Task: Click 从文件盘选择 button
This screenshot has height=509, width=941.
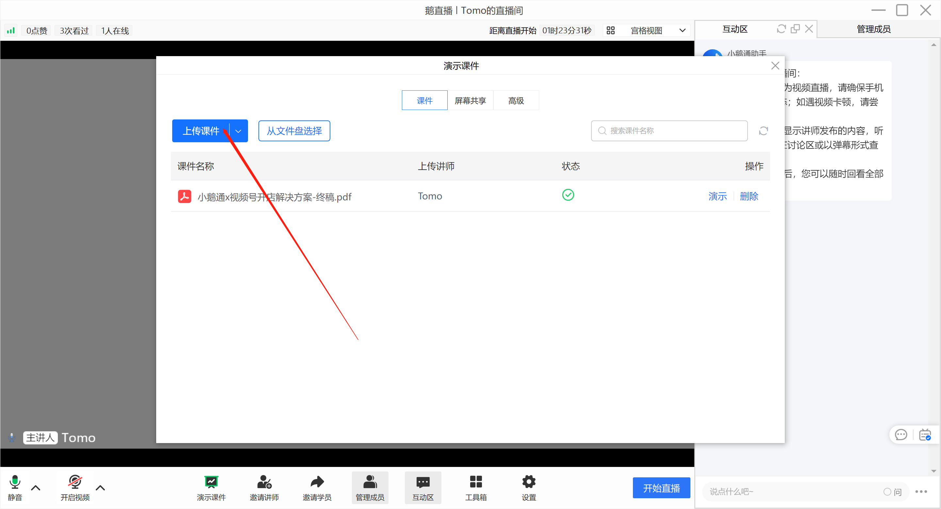Action: click(x=294, y=131)
